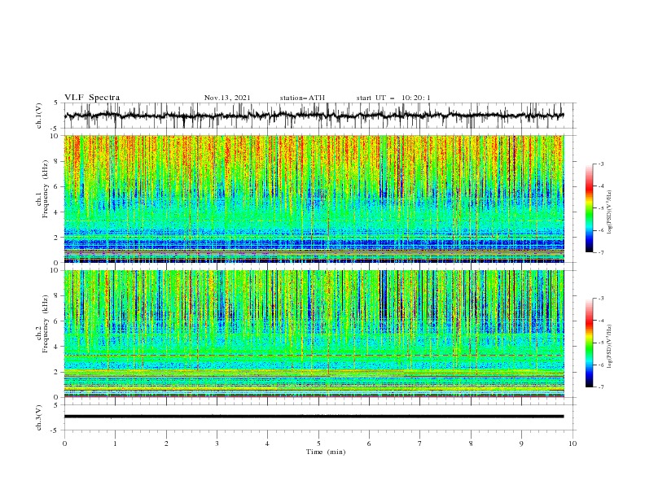Click the date text "Nov.13, 2021"
The height and width of the screenshot is (498, 645).
click(227, 98)
